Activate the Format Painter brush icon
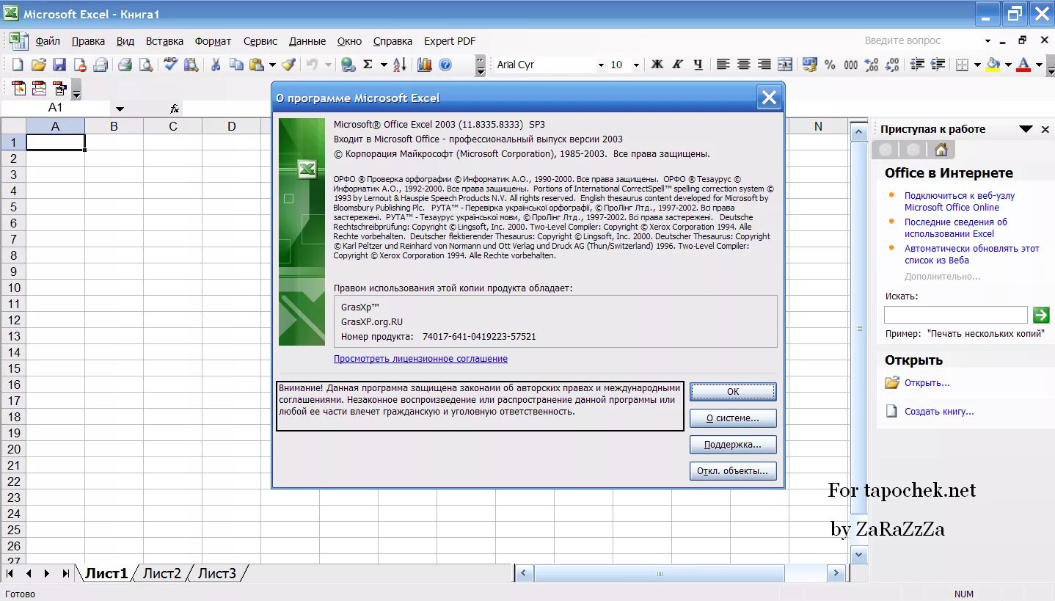The width and height of the screenshot is (1055, 601). point(288,65)
